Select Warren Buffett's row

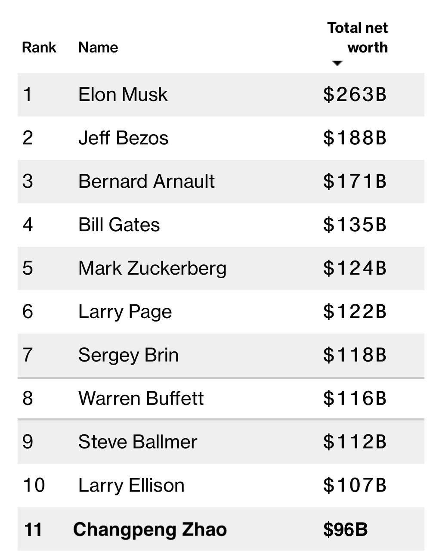[221, 398]
